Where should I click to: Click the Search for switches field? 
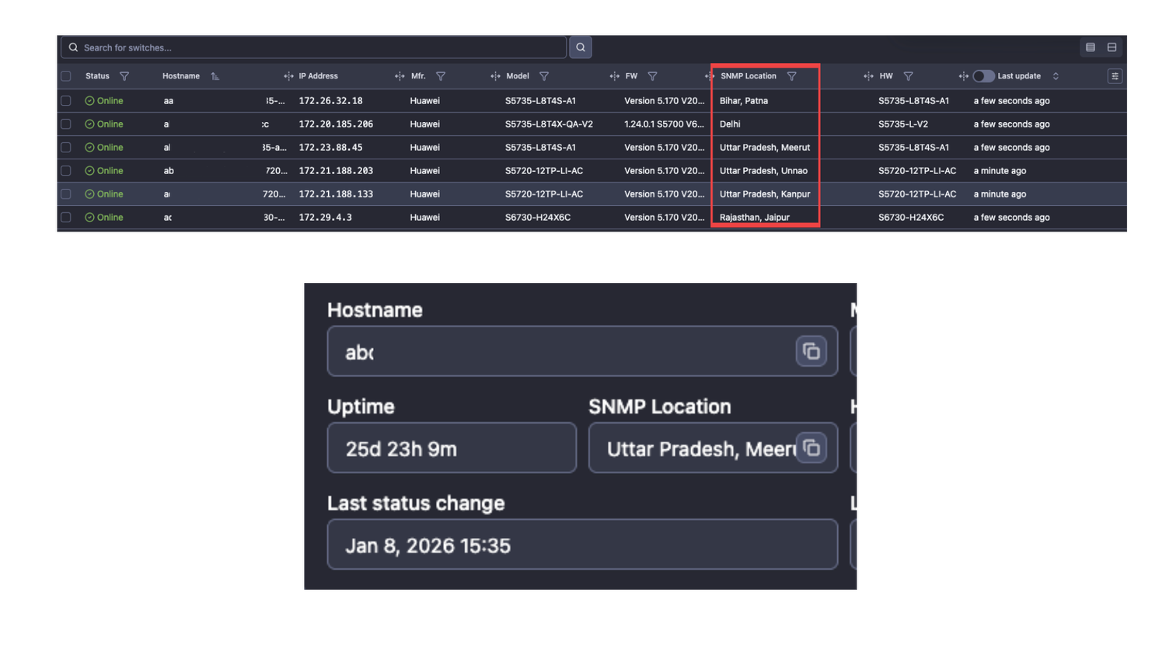click(x=313, y=47)
